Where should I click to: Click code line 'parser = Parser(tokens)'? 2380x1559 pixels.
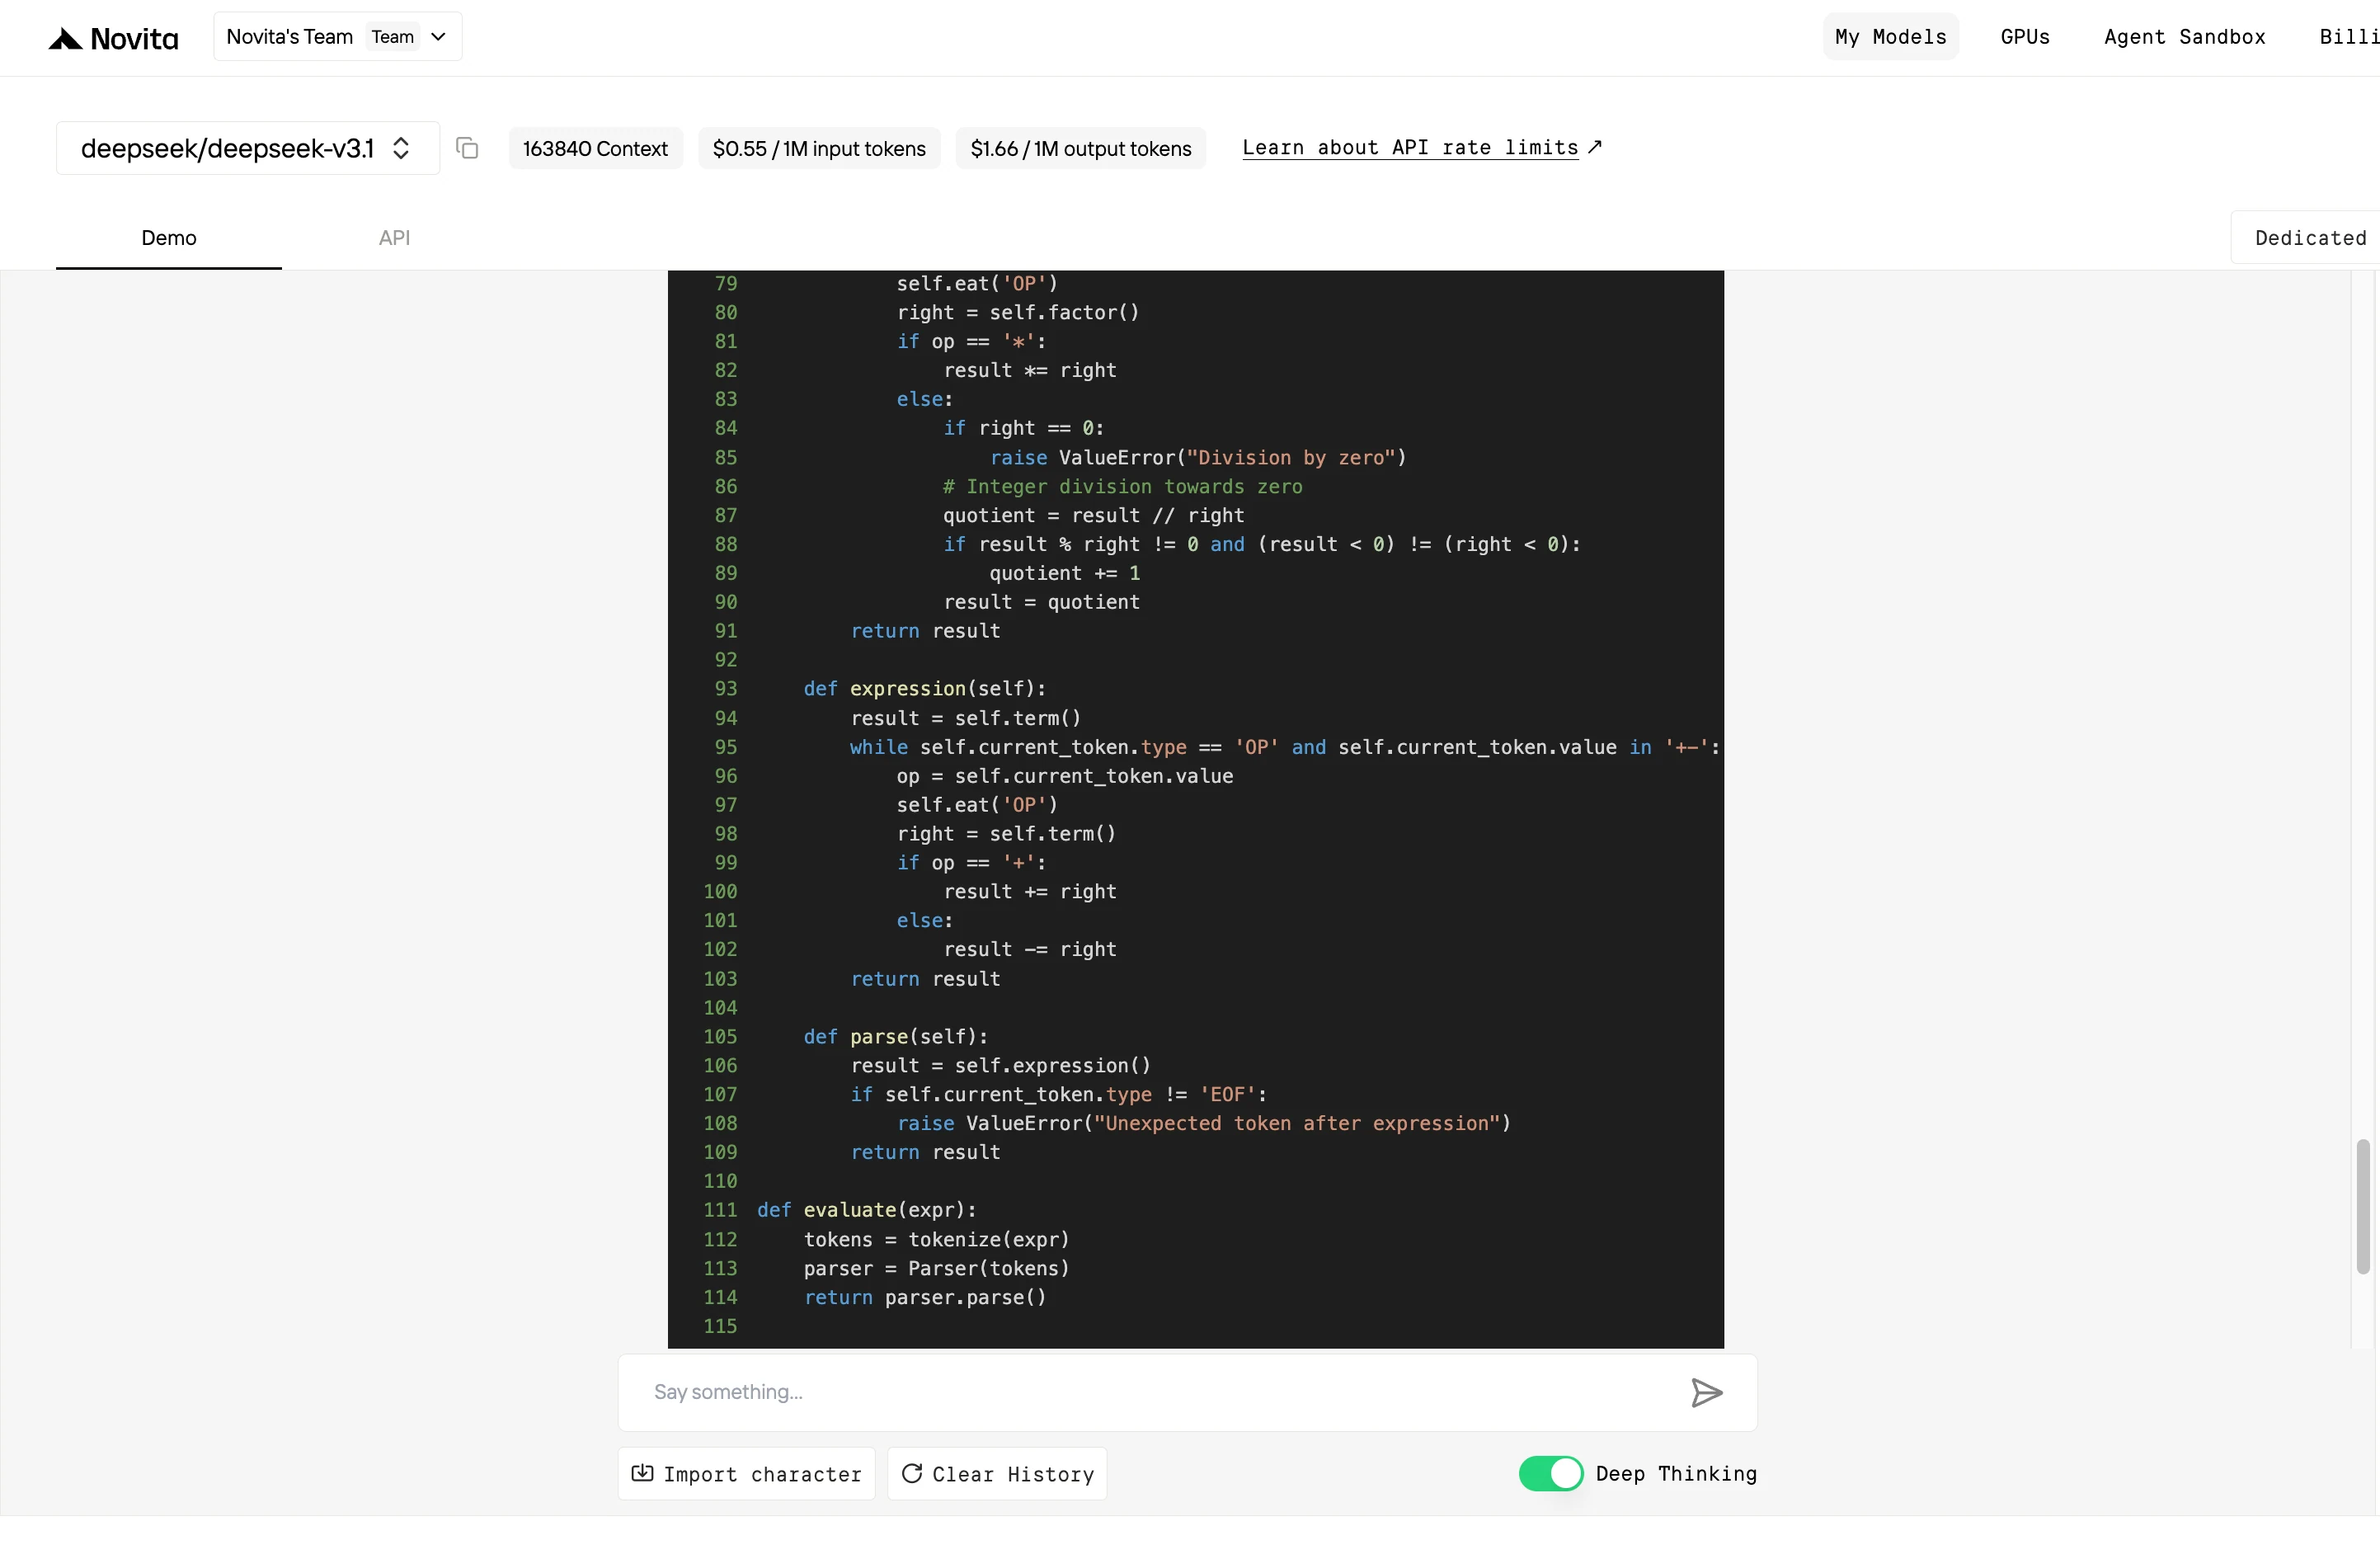(937, 1269)
